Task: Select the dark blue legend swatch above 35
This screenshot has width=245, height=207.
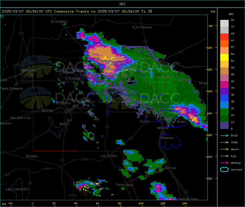Action: [224, 98]
